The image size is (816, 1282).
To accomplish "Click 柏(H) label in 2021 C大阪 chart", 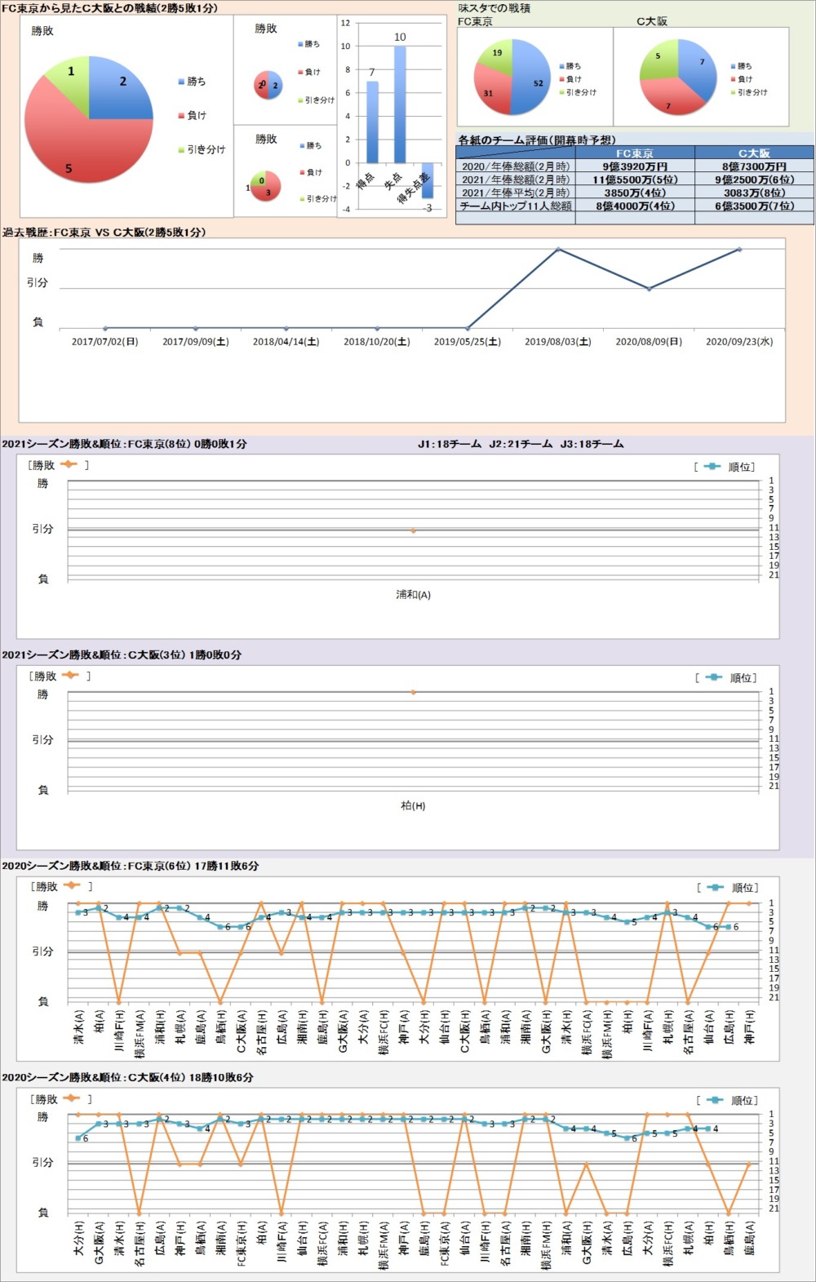I will [x=413, y=805].
